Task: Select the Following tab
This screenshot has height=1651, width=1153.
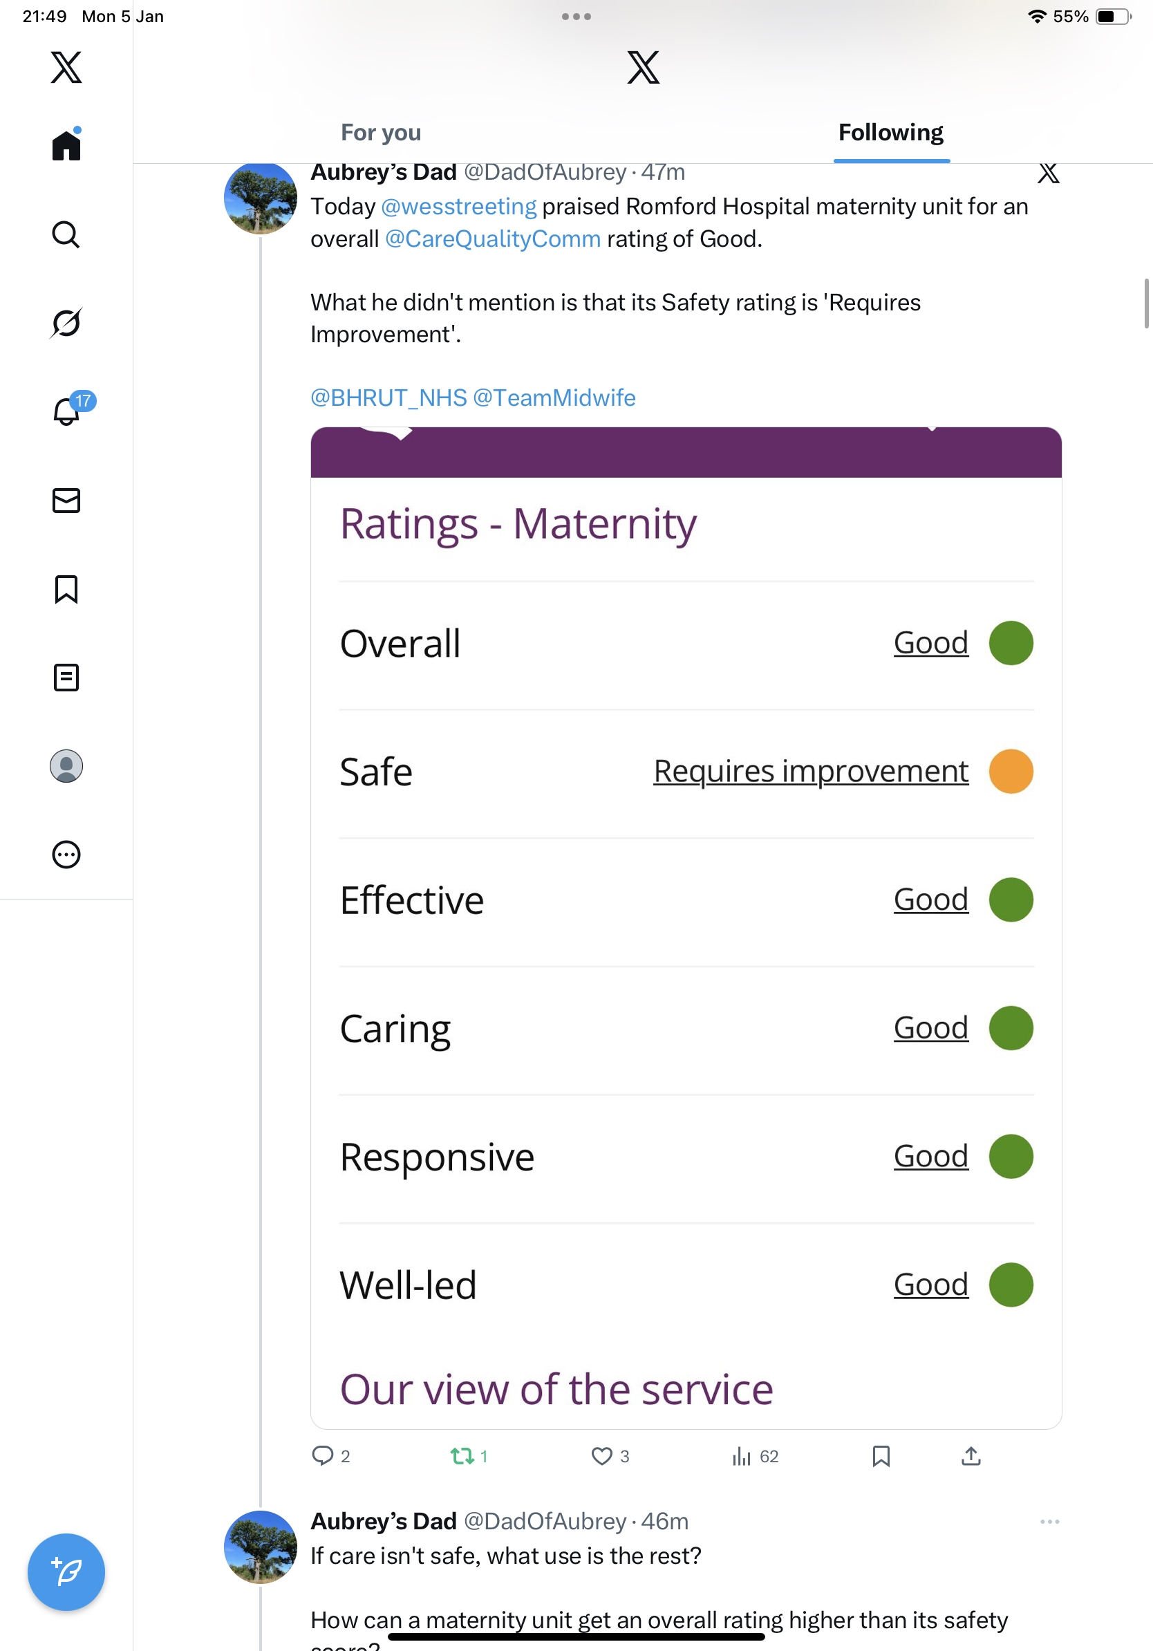Action: point(890,133)
